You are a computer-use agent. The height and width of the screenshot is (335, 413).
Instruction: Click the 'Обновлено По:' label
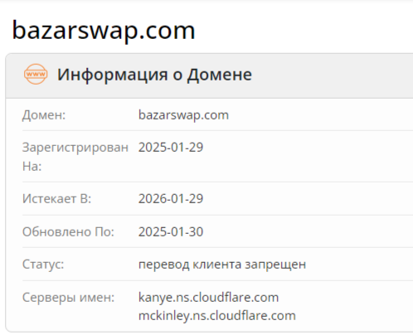[x=68, y=231]
